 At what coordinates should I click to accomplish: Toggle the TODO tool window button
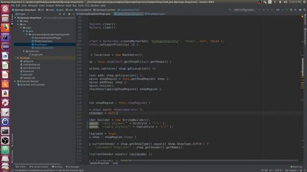[21, 167]
